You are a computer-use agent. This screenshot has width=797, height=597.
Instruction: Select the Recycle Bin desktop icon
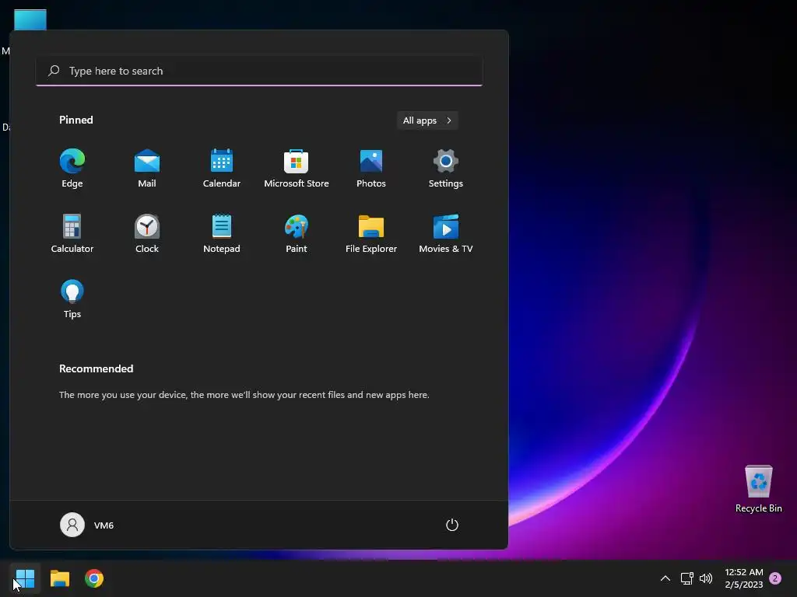coord(758,488)
